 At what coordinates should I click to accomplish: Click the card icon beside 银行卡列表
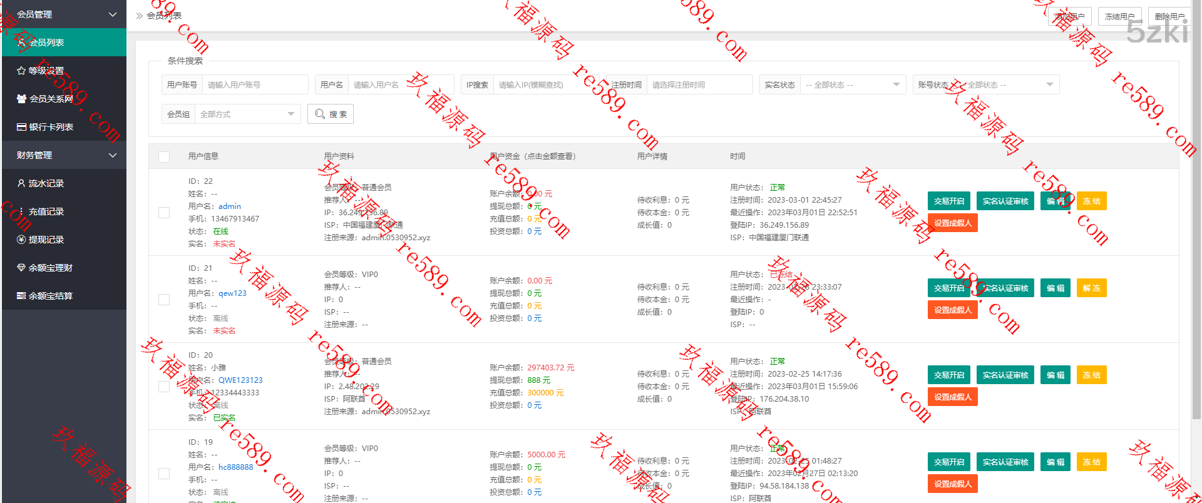(21, 127)
